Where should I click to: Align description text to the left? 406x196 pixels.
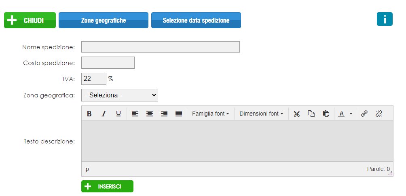pyautogui.click(x=135, y=114)
